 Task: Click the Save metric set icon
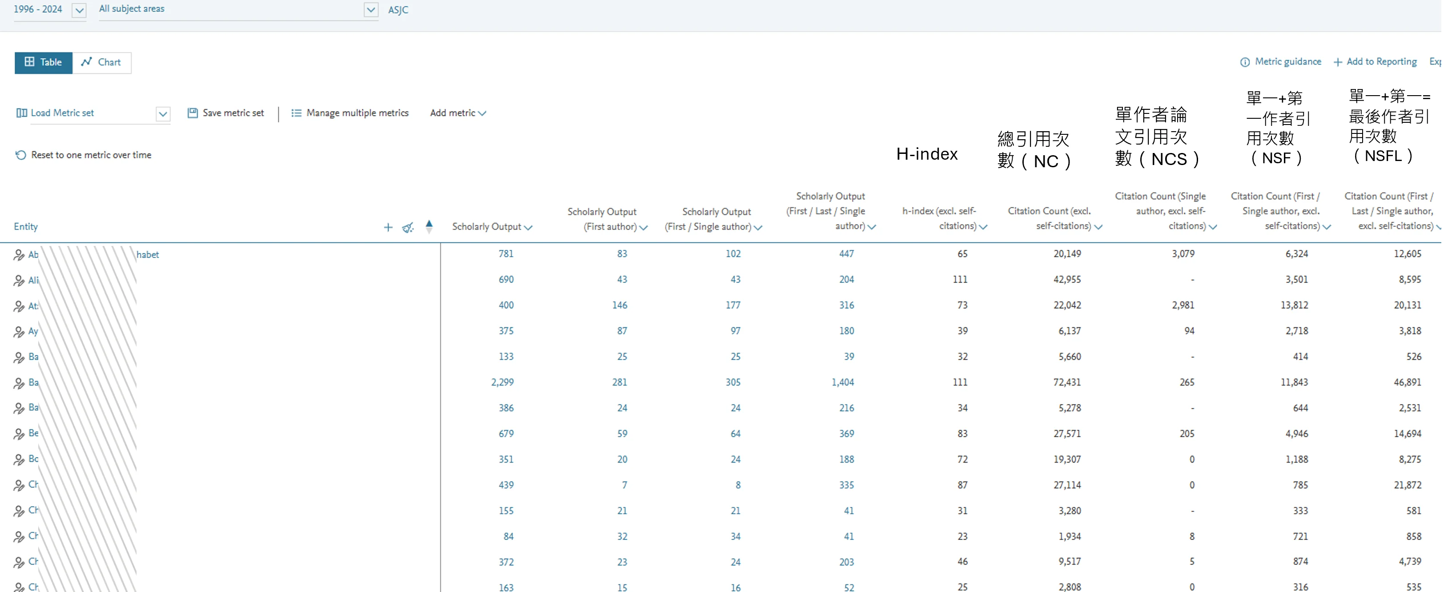(192, 113)
